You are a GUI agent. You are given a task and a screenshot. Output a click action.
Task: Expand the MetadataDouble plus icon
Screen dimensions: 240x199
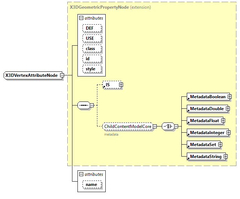228,108
